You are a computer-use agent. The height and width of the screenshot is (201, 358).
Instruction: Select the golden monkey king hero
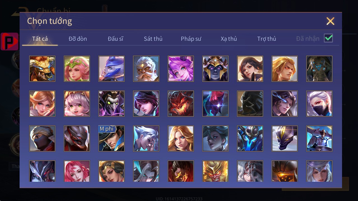[216, 171]
